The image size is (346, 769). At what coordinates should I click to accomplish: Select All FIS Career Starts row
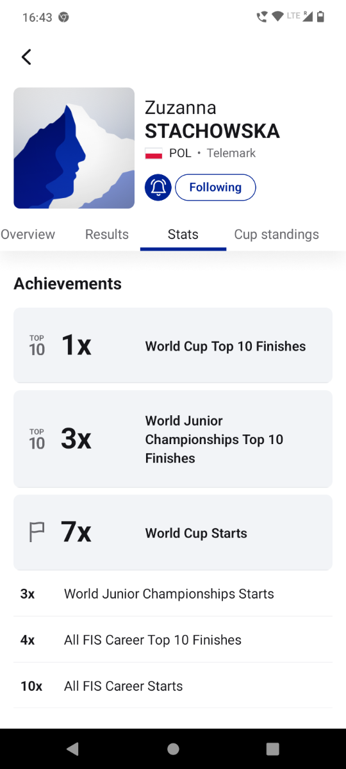coord(173,686)
